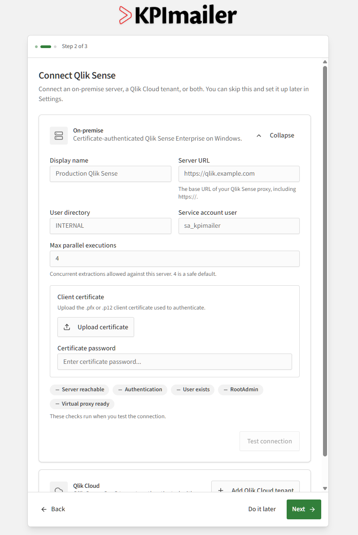Click the 'Upload the .pfx or .p12' hint
358x535 pixels.
tap(131, 308)
